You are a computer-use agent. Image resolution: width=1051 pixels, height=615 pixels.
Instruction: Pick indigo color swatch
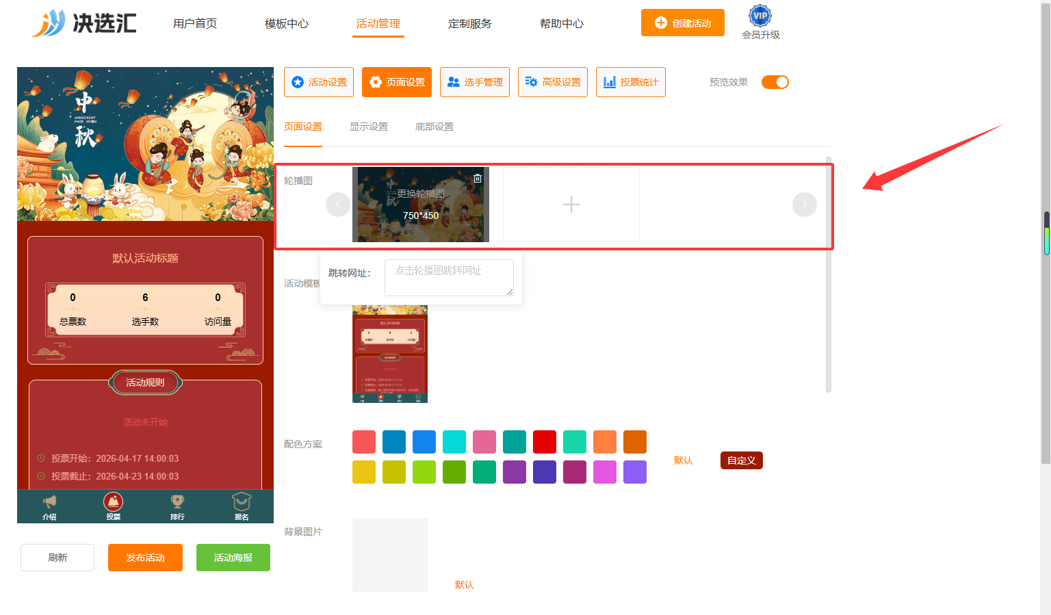545,472
